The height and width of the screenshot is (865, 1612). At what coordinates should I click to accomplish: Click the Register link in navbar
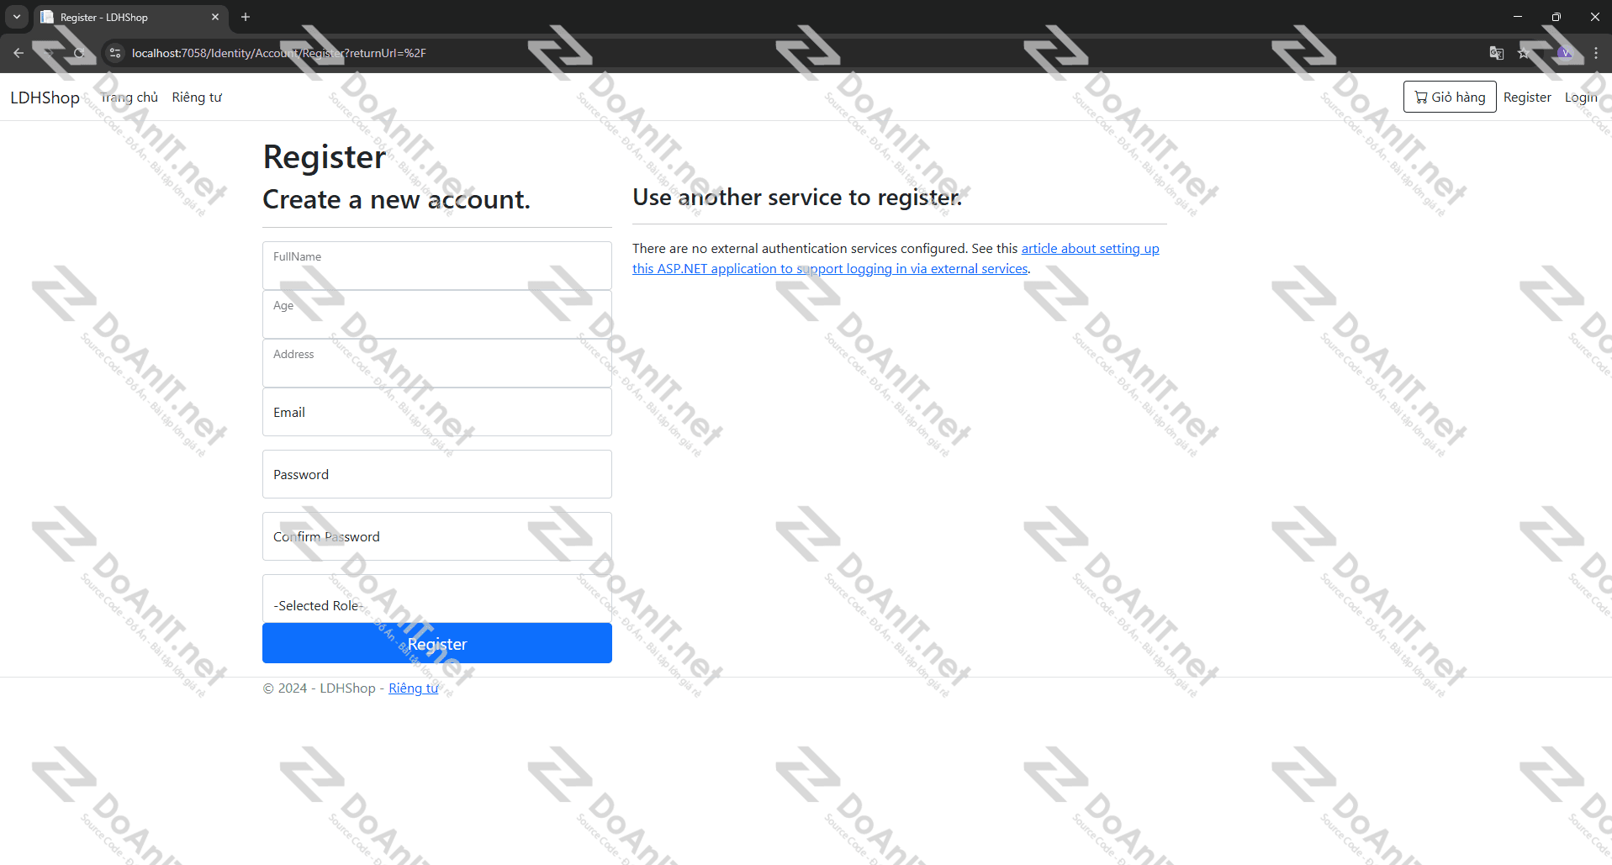coord(1527,98)
